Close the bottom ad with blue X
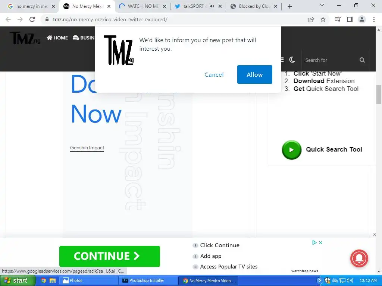This screenshot has width=382, height=286. [x=320, y=242]
